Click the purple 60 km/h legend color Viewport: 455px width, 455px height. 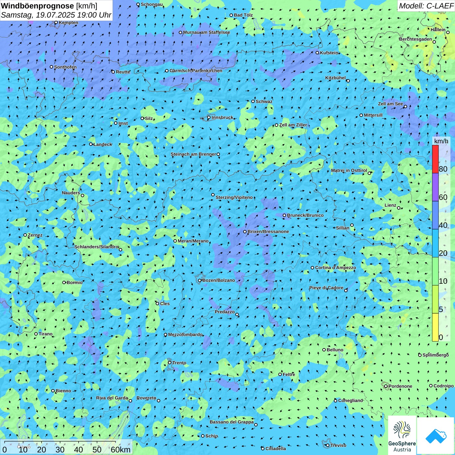coord(435,187)
